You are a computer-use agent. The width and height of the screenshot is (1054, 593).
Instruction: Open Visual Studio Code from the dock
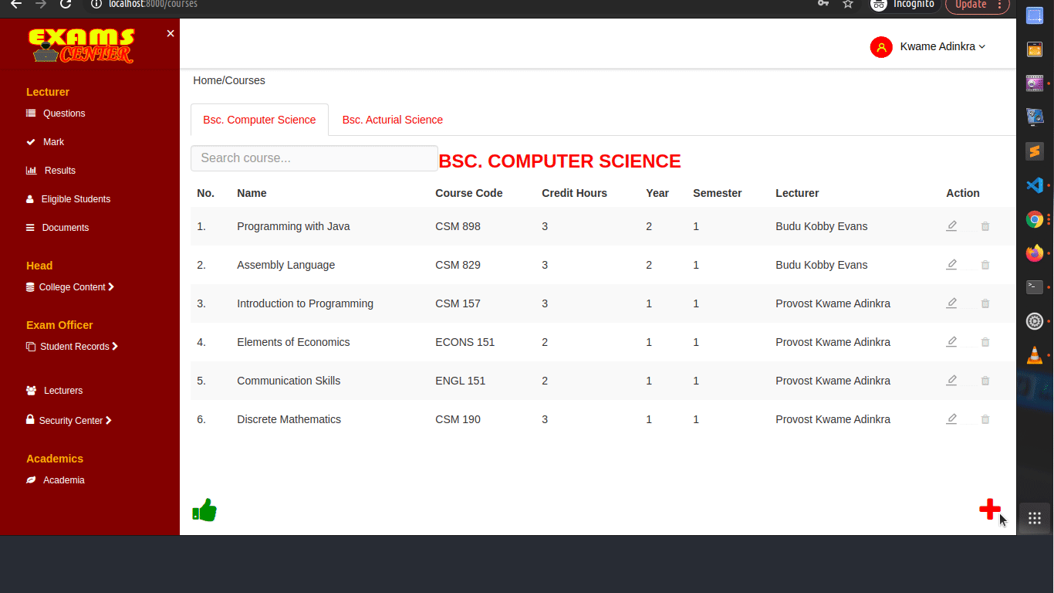point(1035,185)
